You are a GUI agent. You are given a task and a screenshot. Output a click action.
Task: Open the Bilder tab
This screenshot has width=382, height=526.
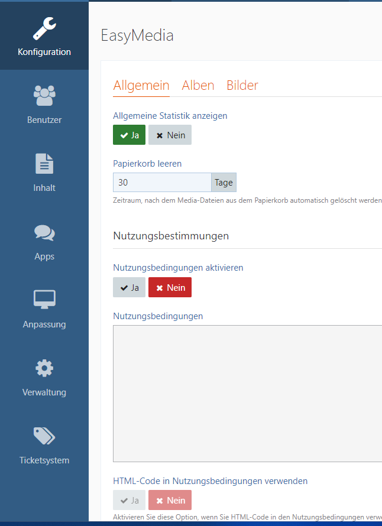coord(242,85)
